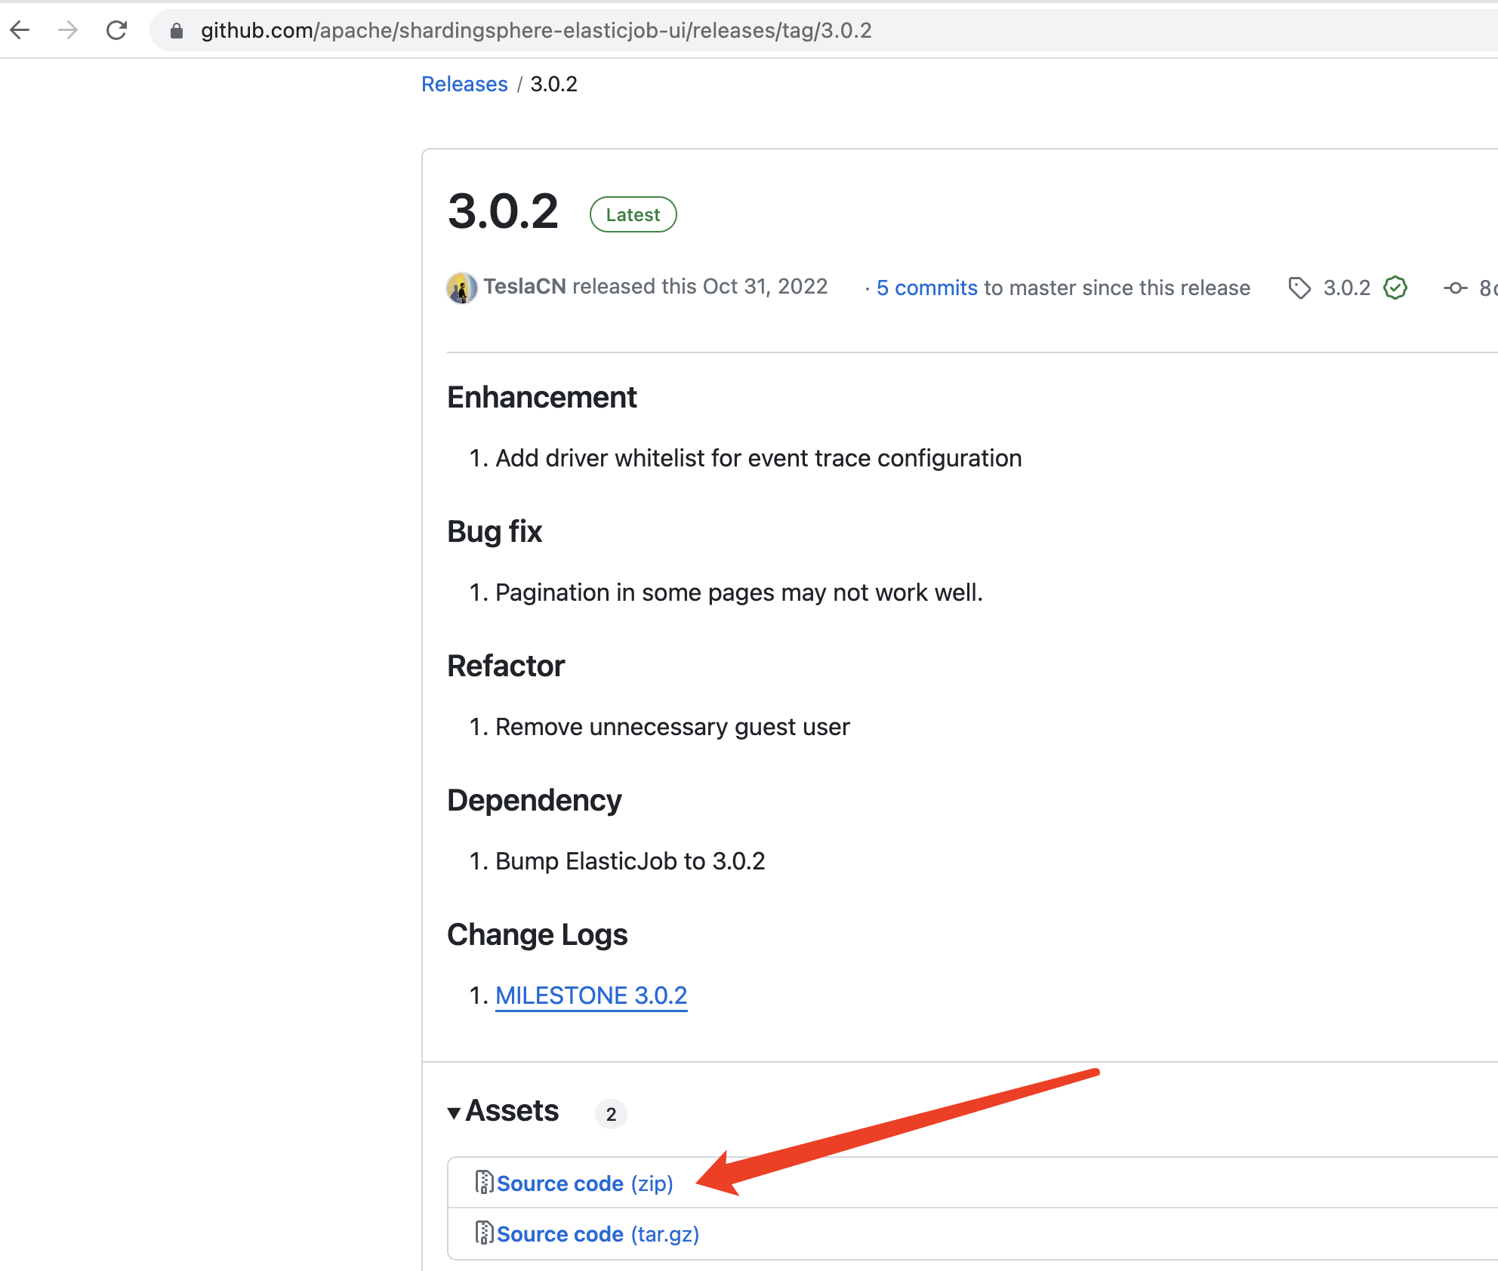Open TeslaCN's avatar image
The width and height of the screenshot is (1498, 1271).
461,288
